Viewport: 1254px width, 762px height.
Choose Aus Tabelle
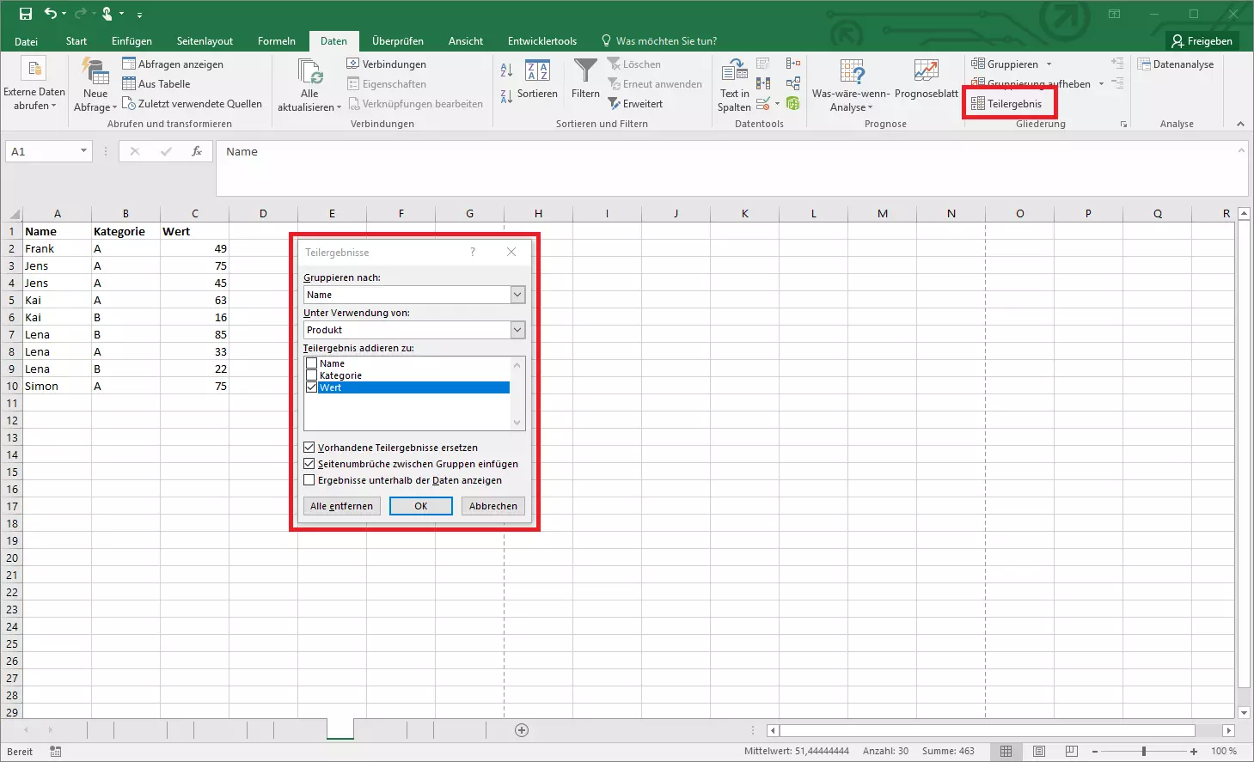tap(156, 83)
